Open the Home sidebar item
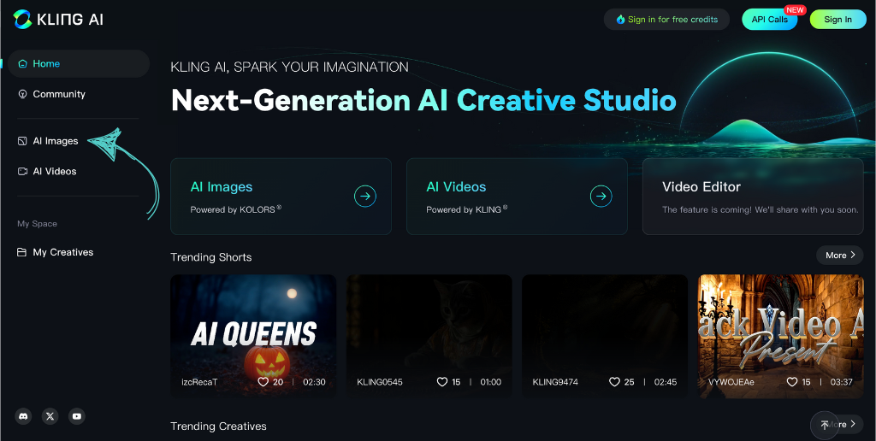Screen dimensions: 876x441 [79, 63]
